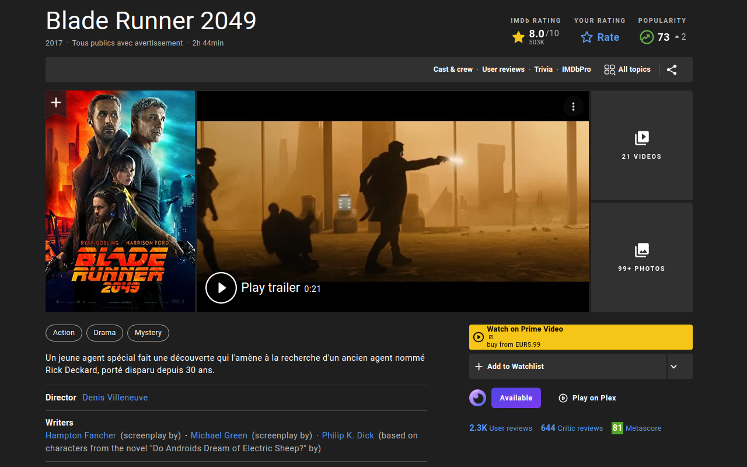Click the Blade Runner 2049 title heading

151,21
